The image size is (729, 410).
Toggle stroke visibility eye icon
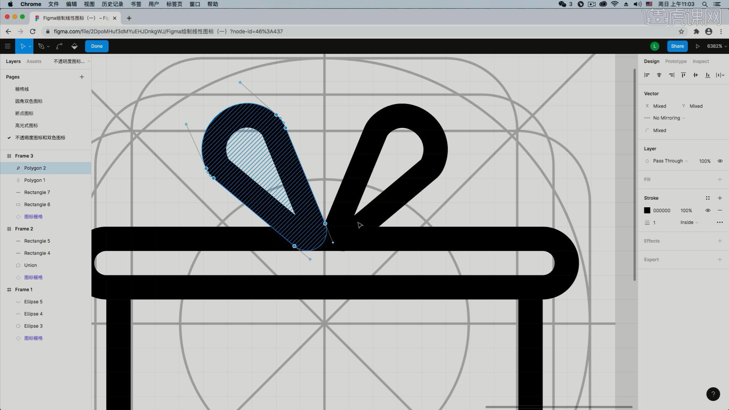pos(708,210)
